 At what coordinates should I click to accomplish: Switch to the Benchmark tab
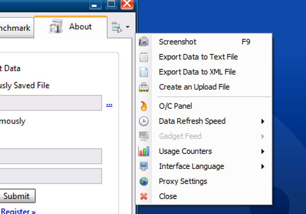click(17, 27)
